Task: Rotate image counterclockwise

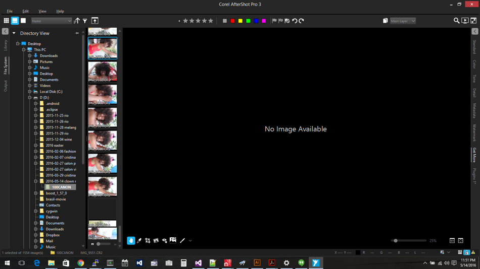Action: pos(295,21)
